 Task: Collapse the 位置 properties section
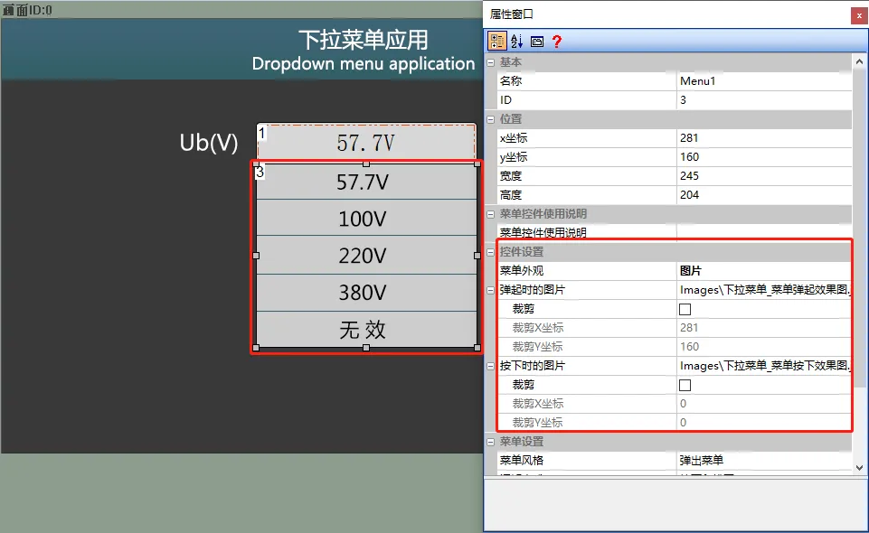point(489,118)
